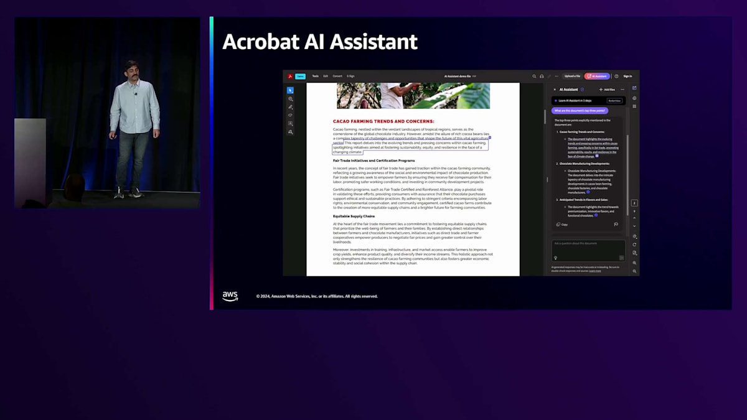Click 'Chocolate Manufacturing Developments' item in AI response
The image size is (747, 420).
[x=584, y=163]
